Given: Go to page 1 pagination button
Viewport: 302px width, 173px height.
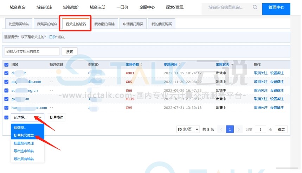Looking at the screenshot, I should click(x=230, y=129).
